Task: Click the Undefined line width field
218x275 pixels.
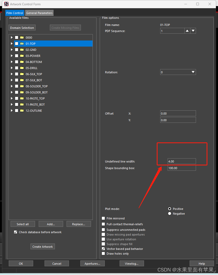Action: pyautogui.click(x=181, y=161)
